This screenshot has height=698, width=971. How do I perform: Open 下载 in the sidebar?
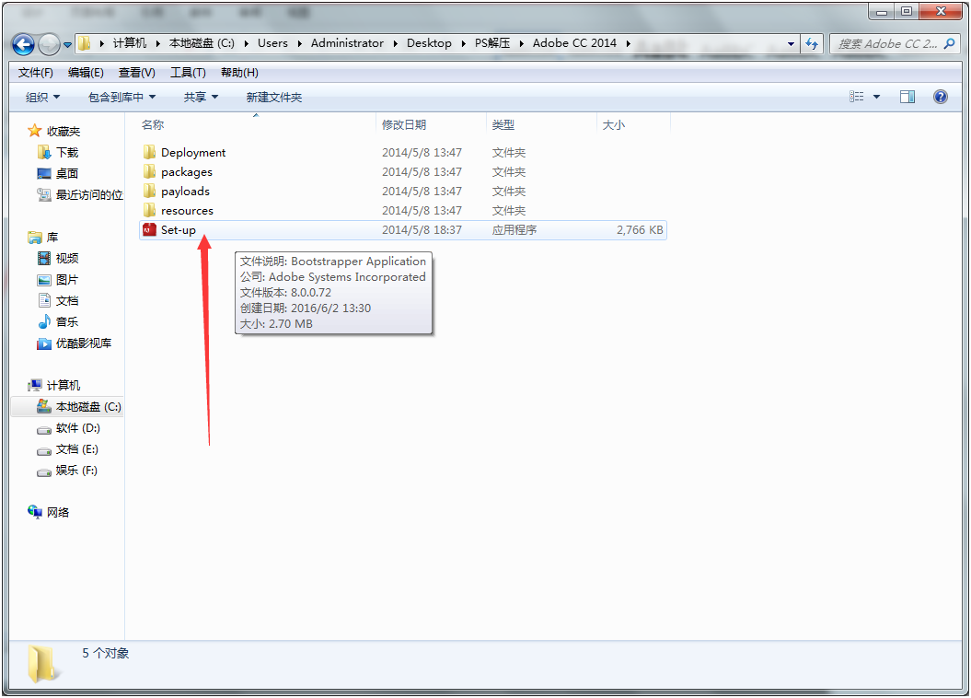pos(59,152)
